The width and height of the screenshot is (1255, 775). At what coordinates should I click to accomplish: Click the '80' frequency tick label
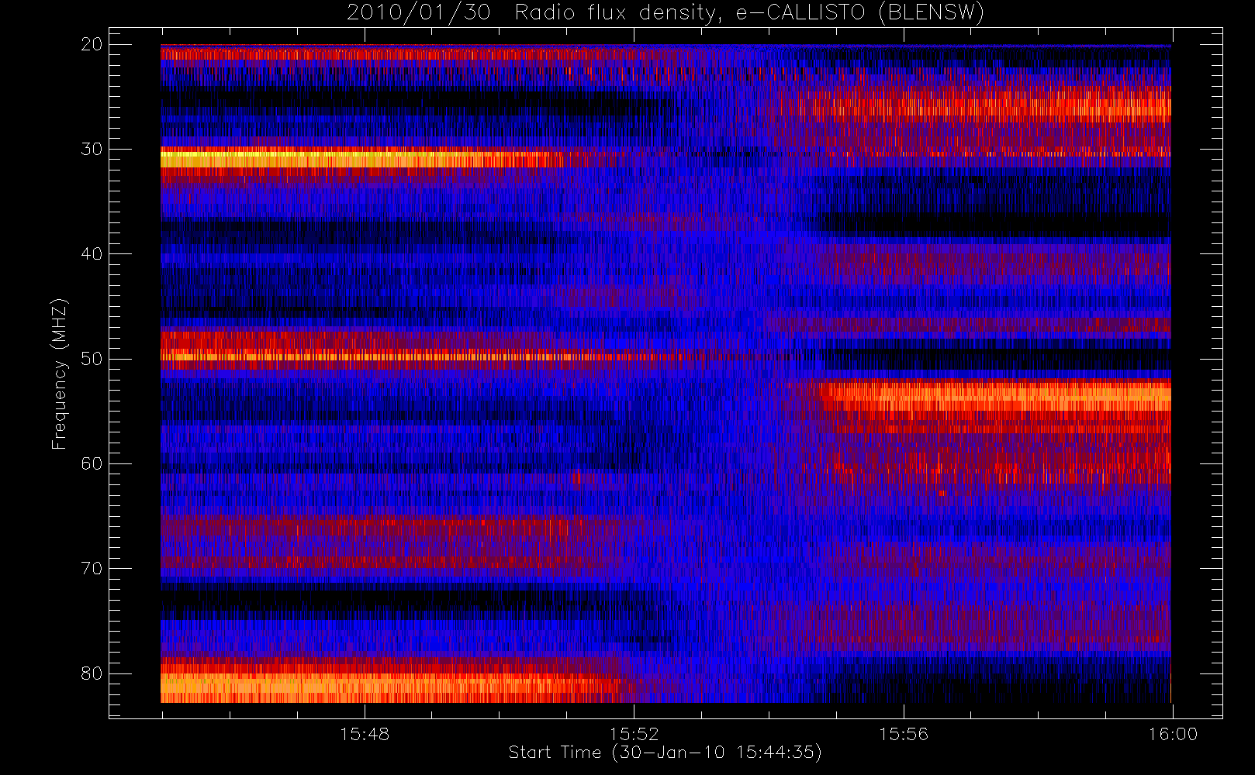[92, 673]
